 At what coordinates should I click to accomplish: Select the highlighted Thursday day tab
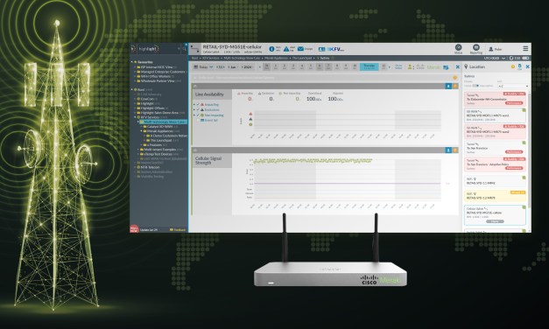pos(369,66)
